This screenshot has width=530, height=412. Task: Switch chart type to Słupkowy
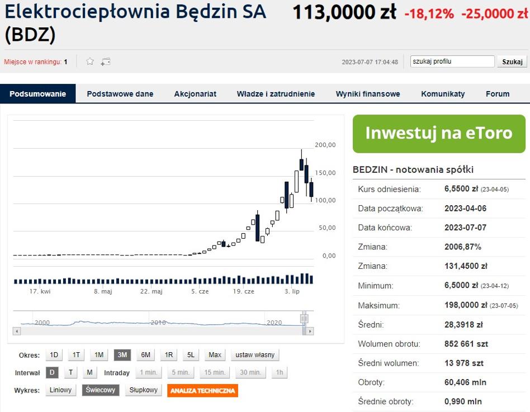144,390
